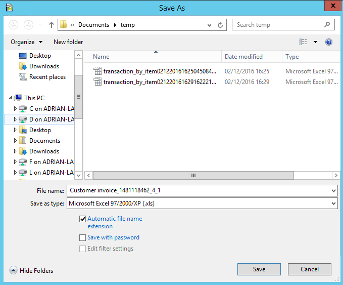Click the Change your view icon
Viewport: 343px width, 285px height.
coord(303,42)
